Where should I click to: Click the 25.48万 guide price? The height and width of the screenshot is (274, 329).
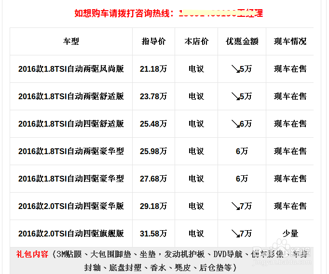coord(153,124)
